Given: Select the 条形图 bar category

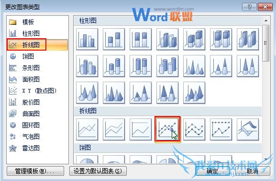Looking at the screenshot, I should click(x=37, y=68).
